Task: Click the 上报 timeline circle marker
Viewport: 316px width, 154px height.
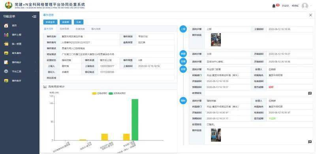Action: pos(183,29)
